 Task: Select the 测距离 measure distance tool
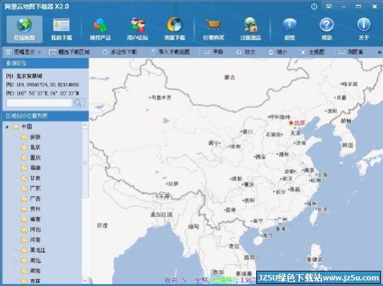[x=350, y=52]
